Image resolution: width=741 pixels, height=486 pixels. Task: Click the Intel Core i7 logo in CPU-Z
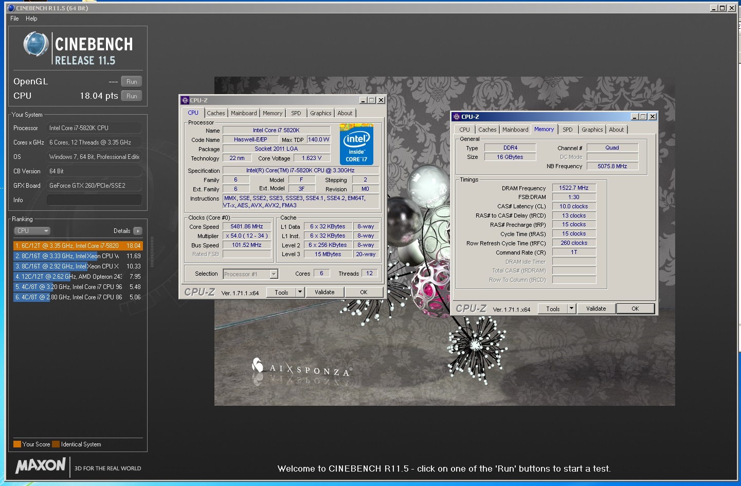point(356,144)
